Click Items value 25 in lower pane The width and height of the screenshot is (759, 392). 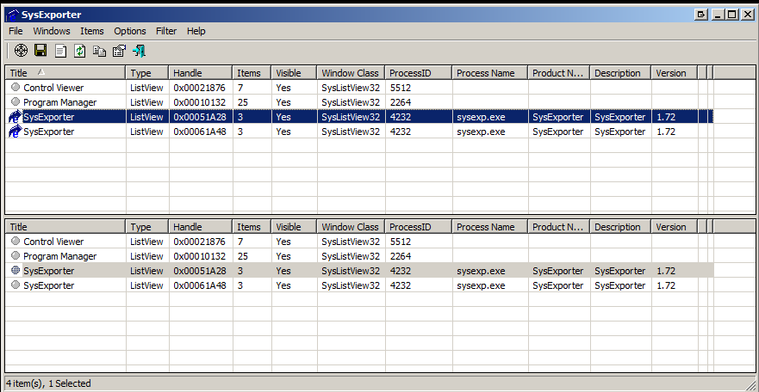pyautogui.click(x=242, y=256)
